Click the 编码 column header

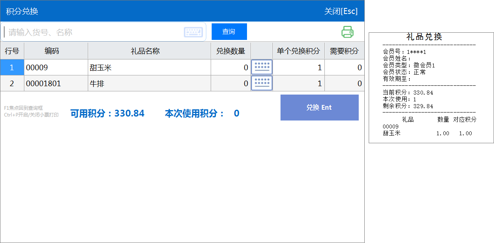56,51
